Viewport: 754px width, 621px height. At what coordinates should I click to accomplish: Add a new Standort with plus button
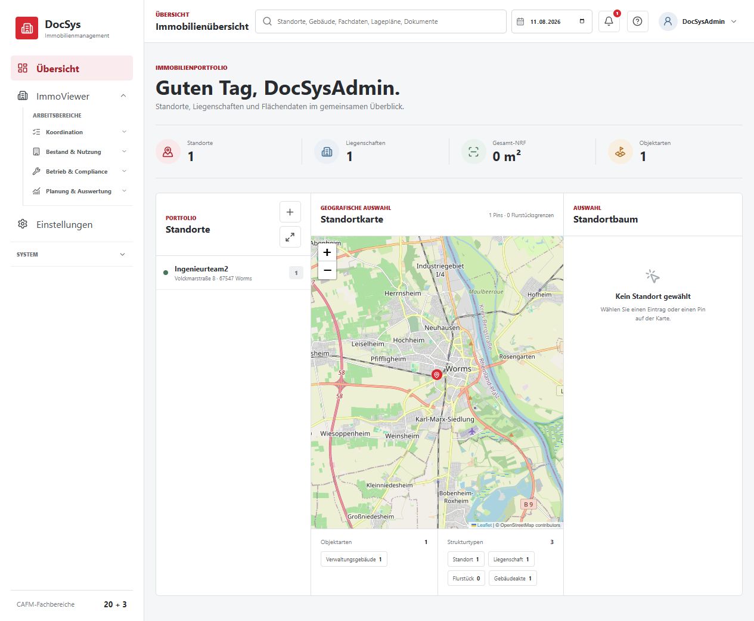tap(290, 212)
